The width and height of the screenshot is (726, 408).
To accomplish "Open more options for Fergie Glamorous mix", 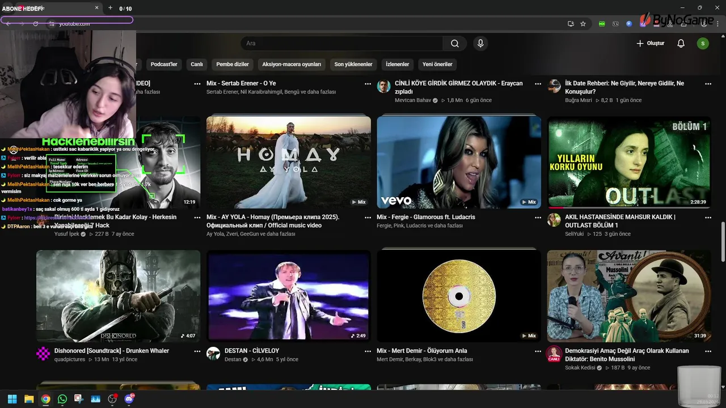I will tap(538, 217).
